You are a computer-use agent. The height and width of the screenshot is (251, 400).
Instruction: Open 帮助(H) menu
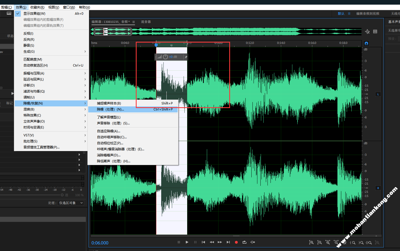(84, 7)
